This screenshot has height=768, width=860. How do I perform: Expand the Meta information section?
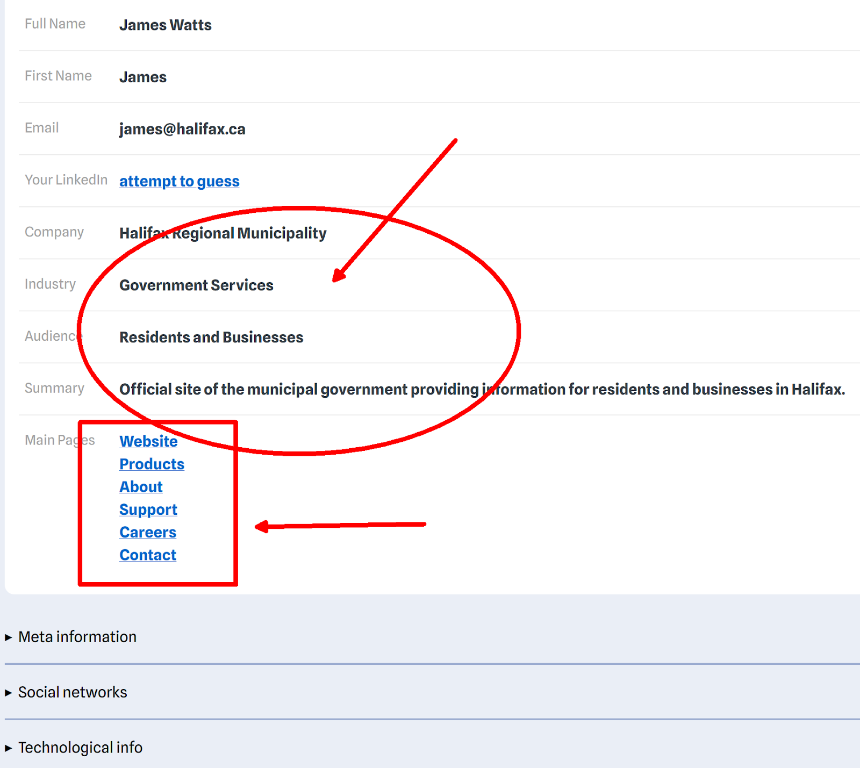77,637
